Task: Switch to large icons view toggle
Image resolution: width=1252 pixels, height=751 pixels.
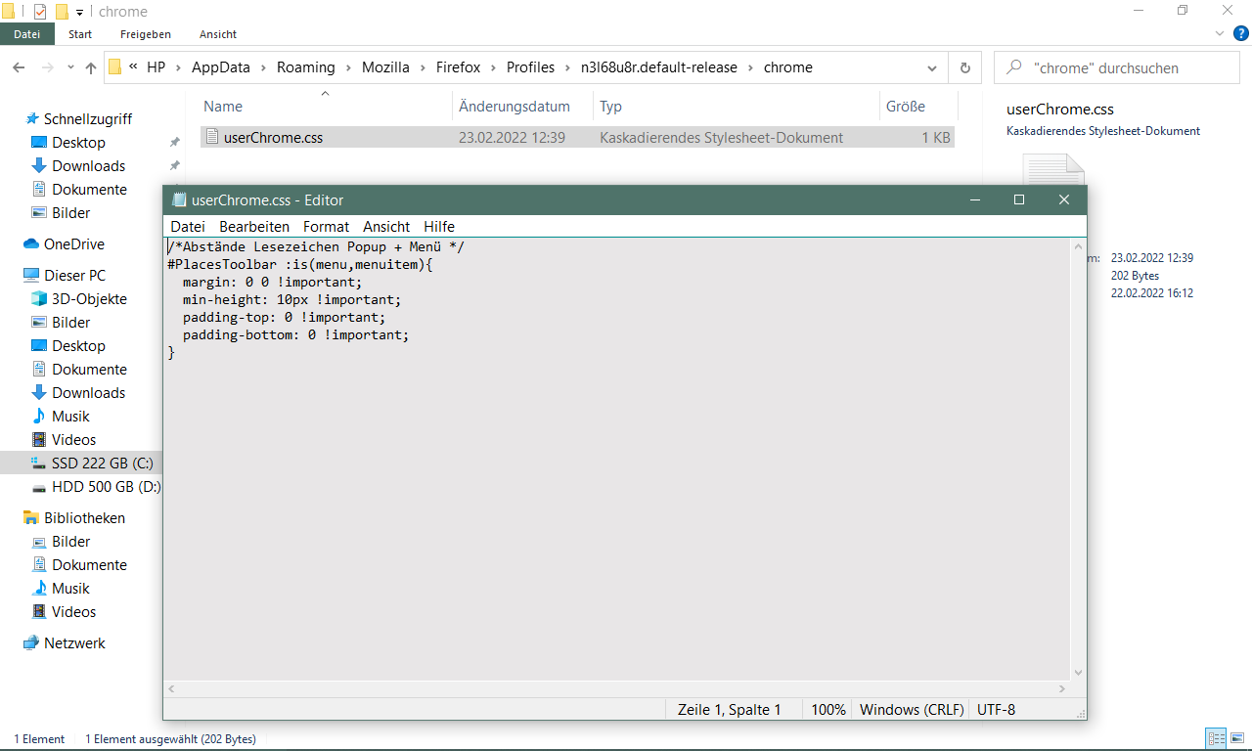Action: 1237,739
